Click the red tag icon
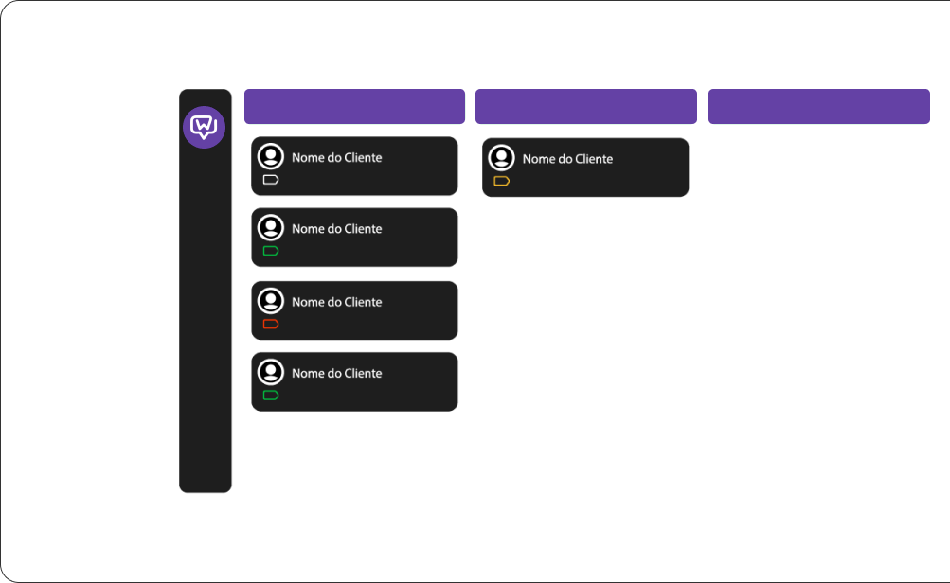Screen dimensions: 950x583 tap(271, 325)
